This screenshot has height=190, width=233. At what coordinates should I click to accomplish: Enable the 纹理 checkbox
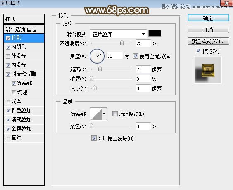(x=14, y=93)
